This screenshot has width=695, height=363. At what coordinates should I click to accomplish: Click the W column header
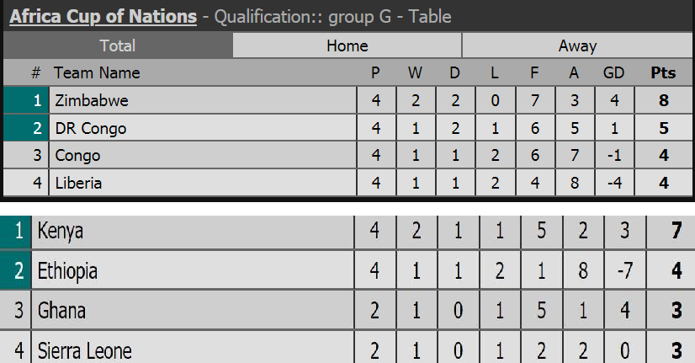click(415, 72)
